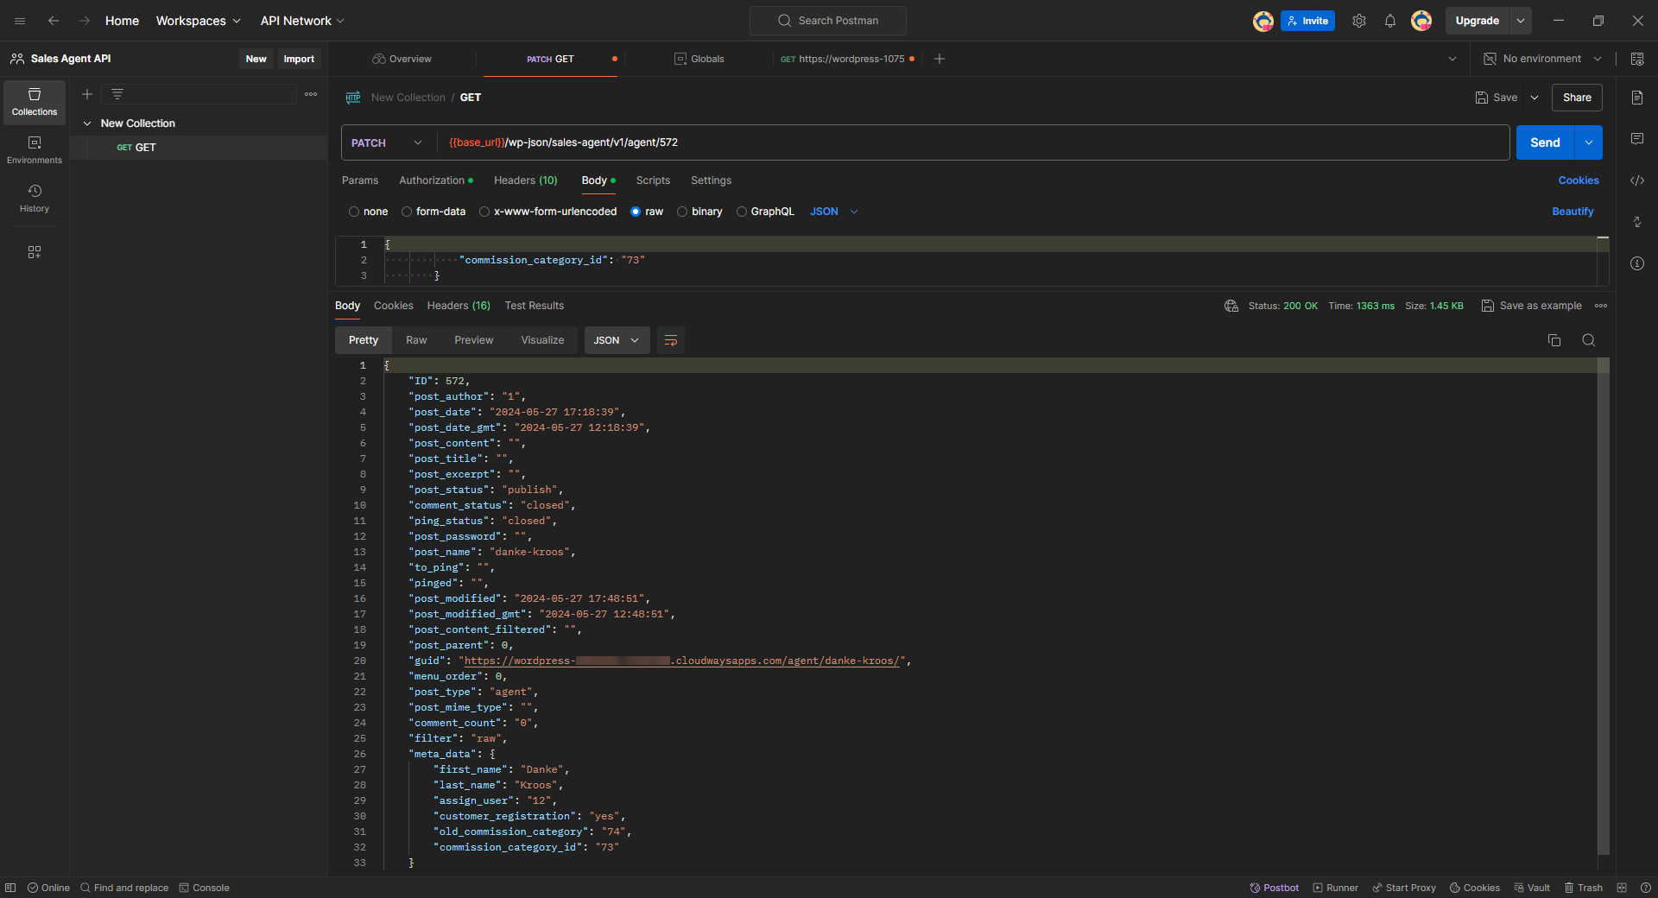The height and width of the screenshot is (898, 1658).
Task: Switch to the Params tab
Action: tap(360, 180)
